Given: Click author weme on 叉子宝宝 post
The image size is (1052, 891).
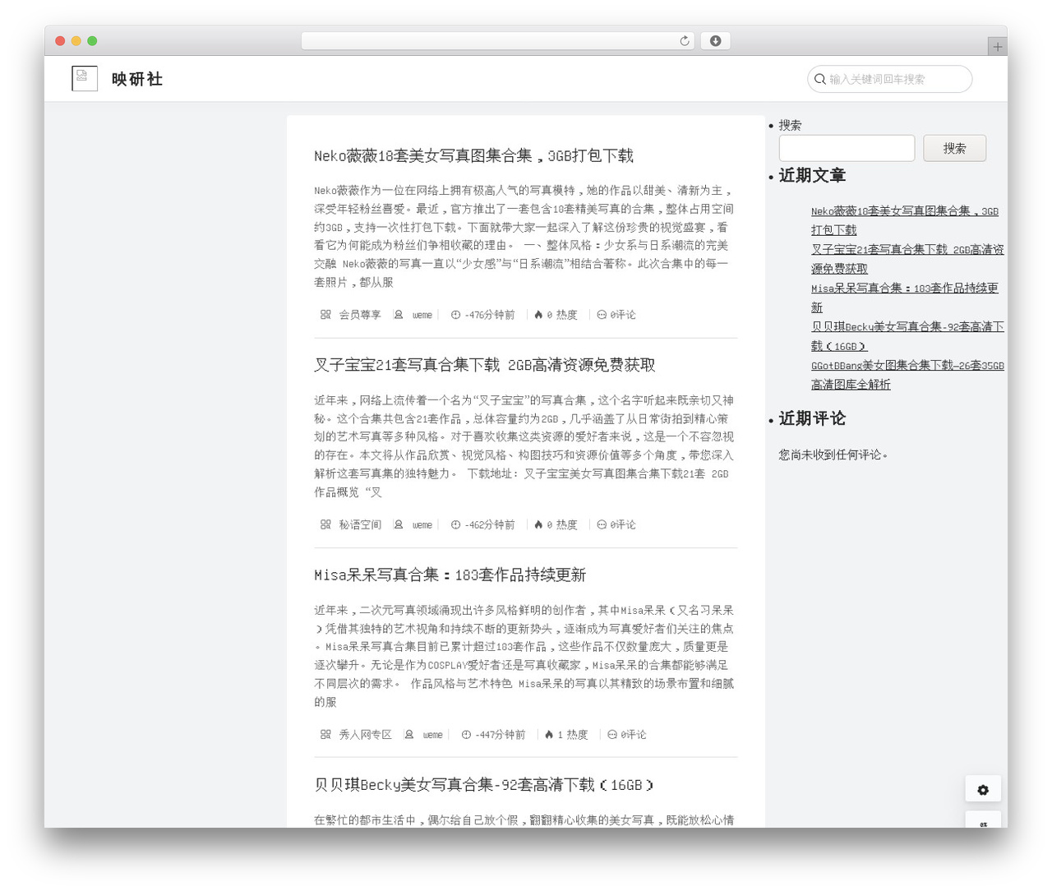Looking at the screenshot, I should [x=422, y=524].
